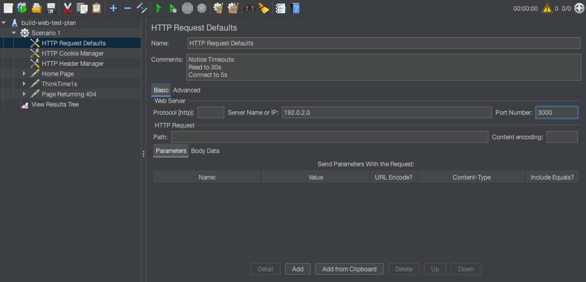The height and width of the screenshot is (282, 586).
Task: Expand the Home Page sampler
Action: pyautogui.click(x=24, y=73)
